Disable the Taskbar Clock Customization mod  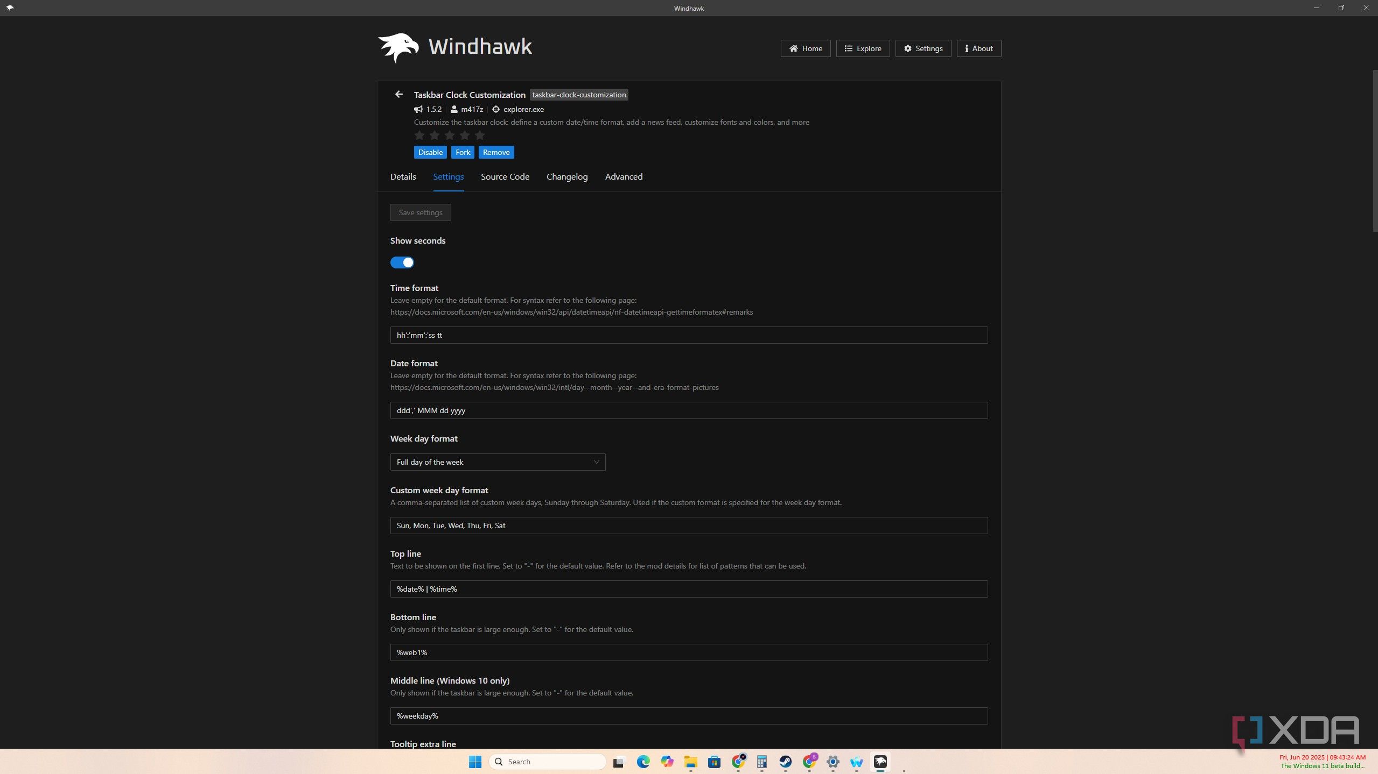point(430,152)
